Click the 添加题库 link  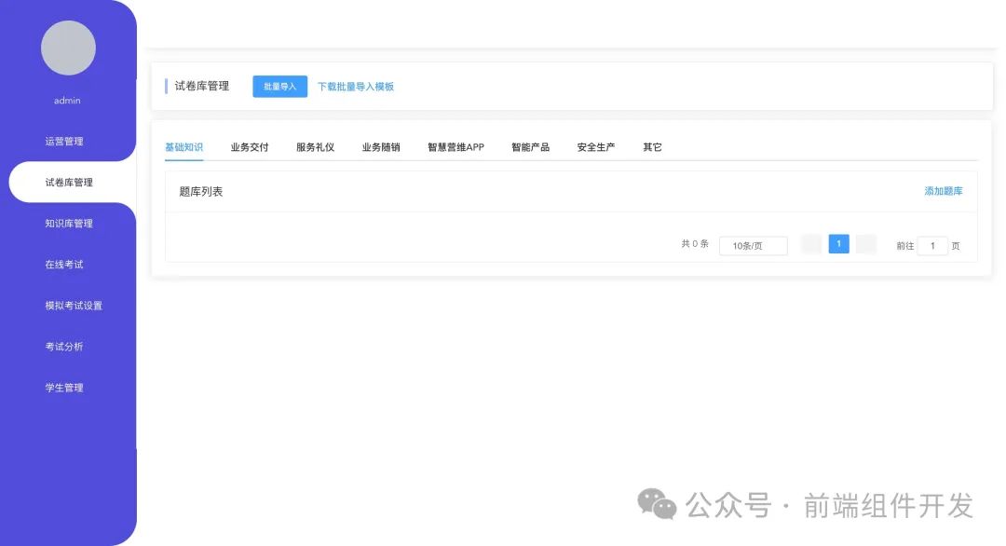tap(943, 190)
